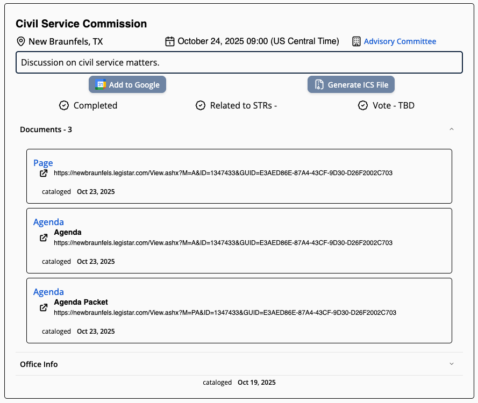Open external link icon next to bold Agenda

44,238
